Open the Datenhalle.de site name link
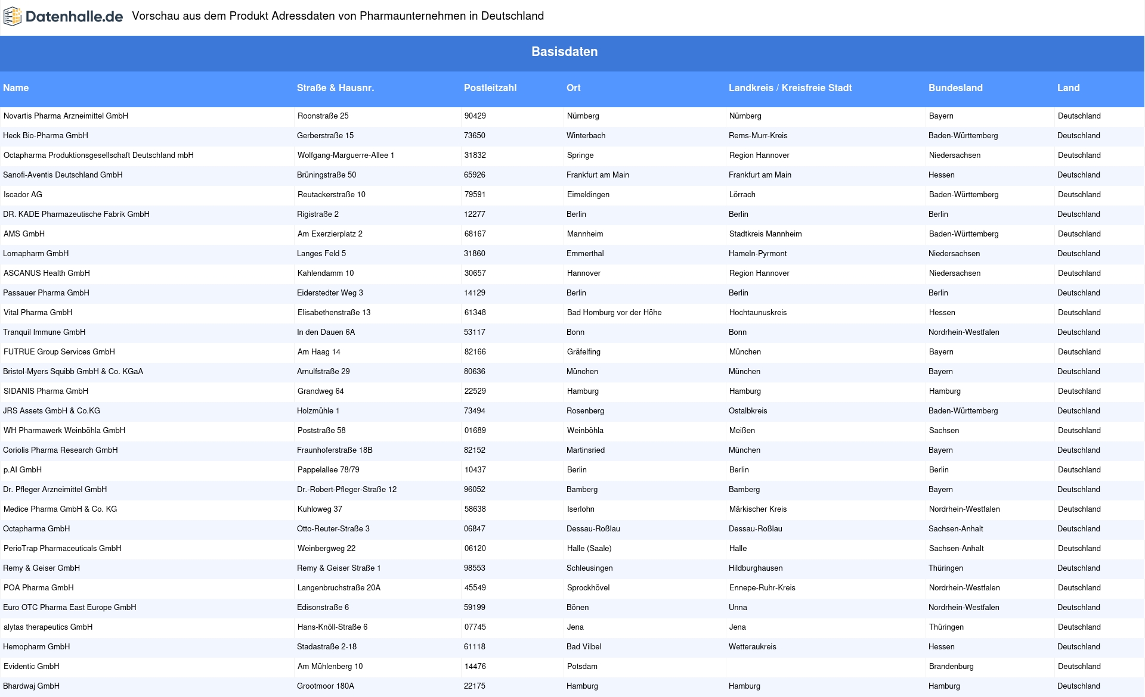This screenshot has width=1145, height=697. pos(75,17)
